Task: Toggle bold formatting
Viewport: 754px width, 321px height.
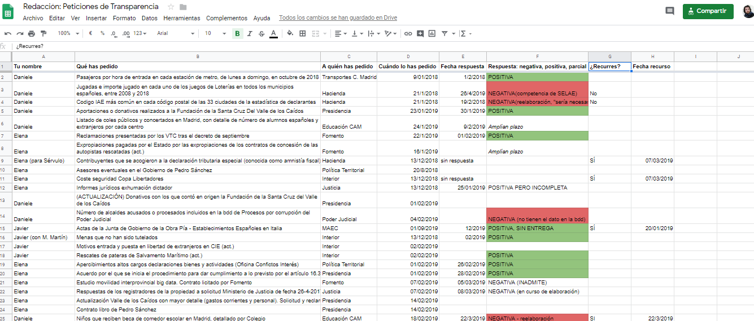Action: (x=237, y=34)
